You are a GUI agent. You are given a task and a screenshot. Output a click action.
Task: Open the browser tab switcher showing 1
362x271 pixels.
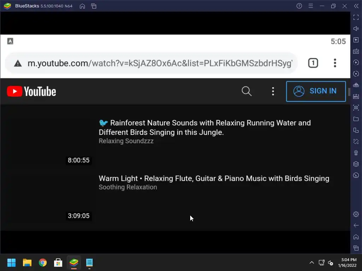pos(313,63)
